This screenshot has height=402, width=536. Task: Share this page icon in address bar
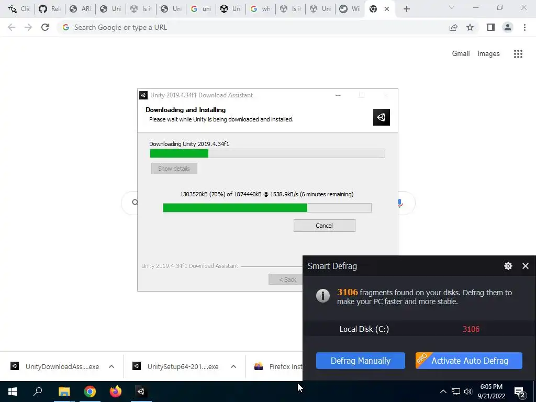coord(453,27)
